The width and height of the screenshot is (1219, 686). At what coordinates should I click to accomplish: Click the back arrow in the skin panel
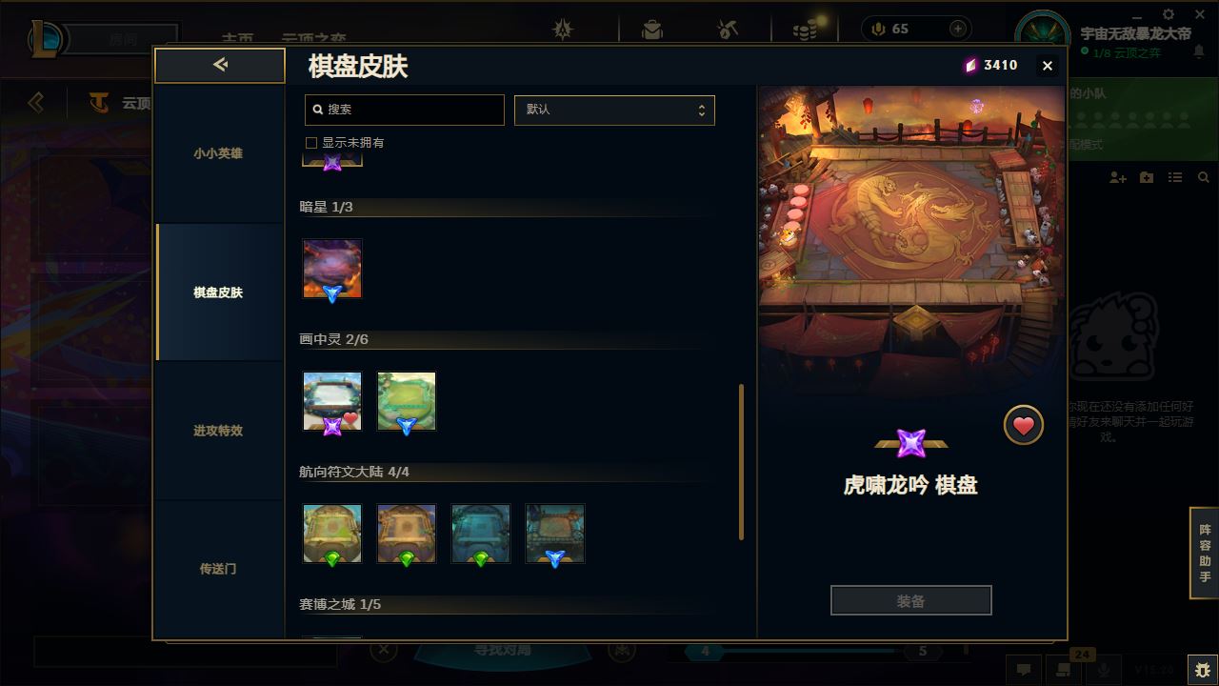point(220,65)
